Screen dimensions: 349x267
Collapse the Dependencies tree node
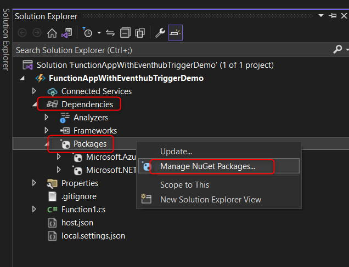click(x=35, y=105)
